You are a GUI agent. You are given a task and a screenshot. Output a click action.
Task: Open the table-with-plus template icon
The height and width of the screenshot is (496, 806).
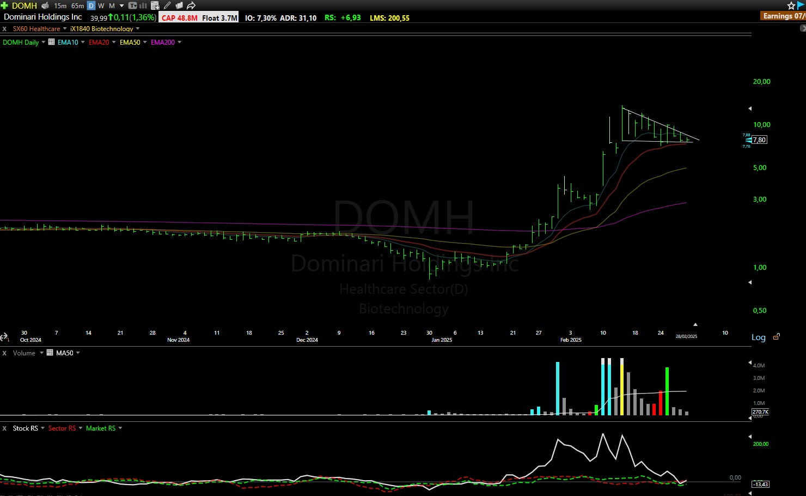pyautogui.click(x=155, y=5)
